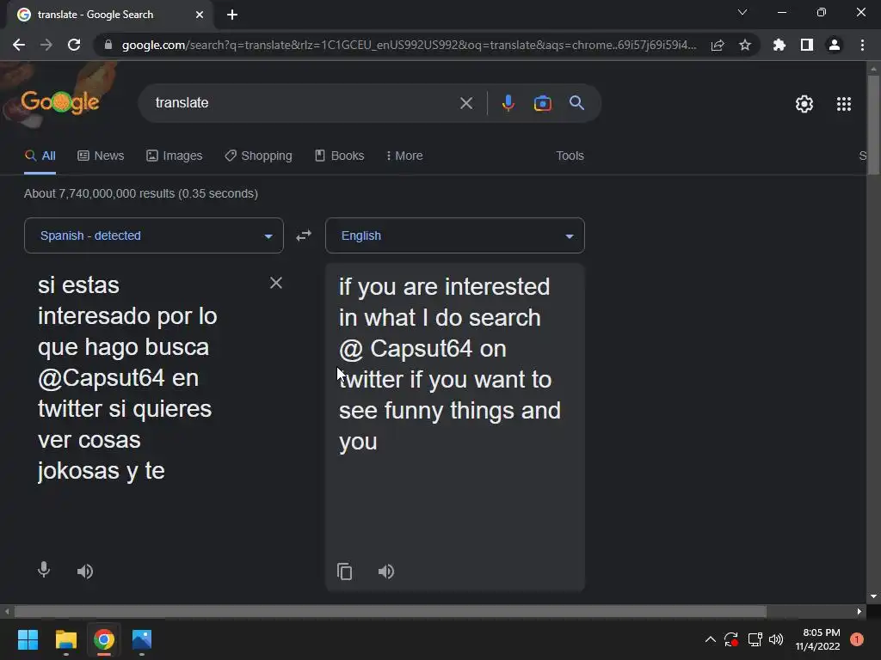Click the network tray icon
The height and width of the screenshot is (660, 881).
click(755, 639)
